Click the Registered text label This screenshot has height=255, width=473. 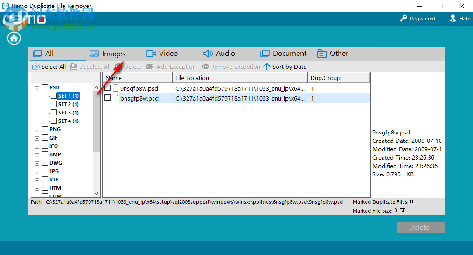422,19
